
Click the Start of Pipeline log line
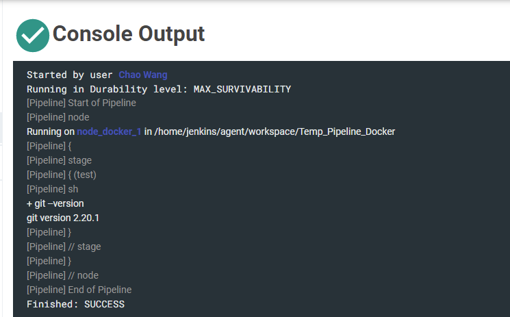tap(81, 103)
